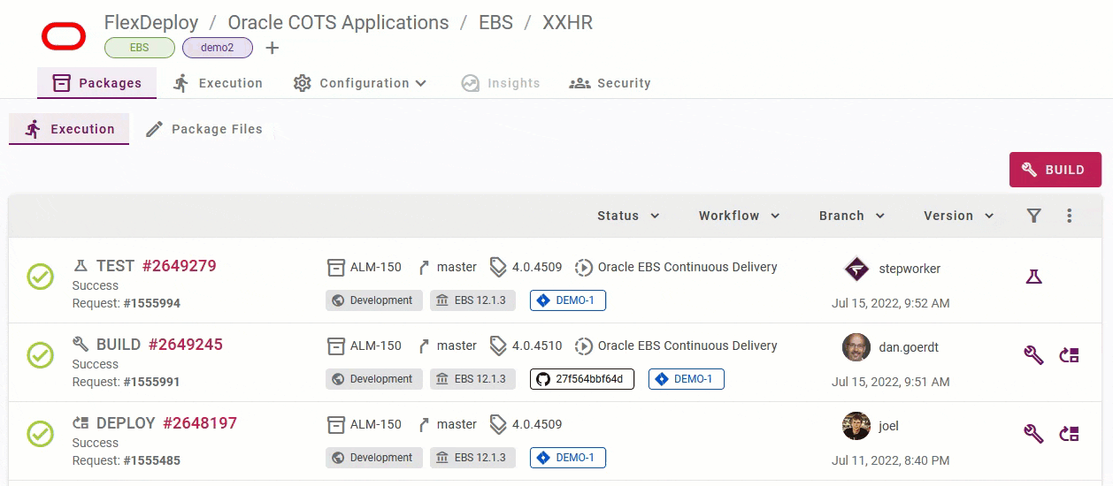Open execution link #2649279
The width and height of the screenshot is (1113, 486).
[180, 266]
